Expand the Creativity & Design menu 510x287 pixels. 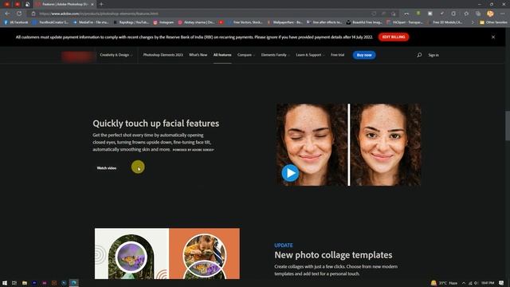116,55
